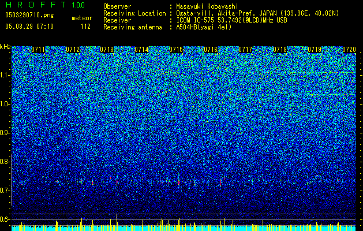Screen dimensions: 363x231
Task: Click the Receiving Location label
Action: [x=134, y=13]
